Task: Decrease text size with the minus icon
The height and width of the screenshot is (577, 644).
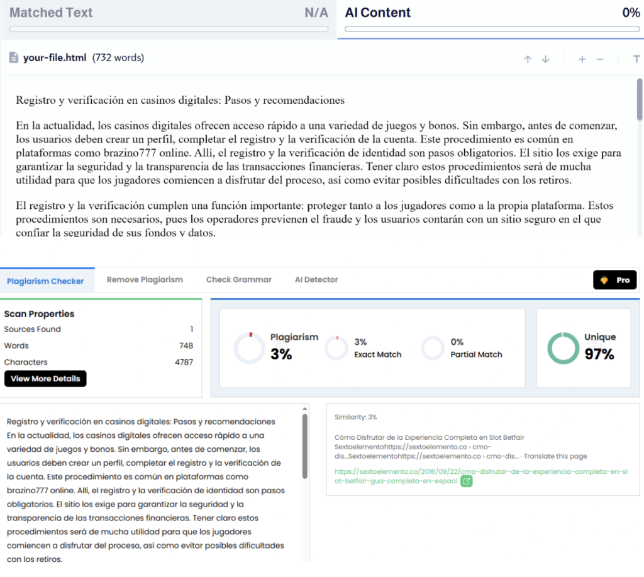Action: point(600,59)
